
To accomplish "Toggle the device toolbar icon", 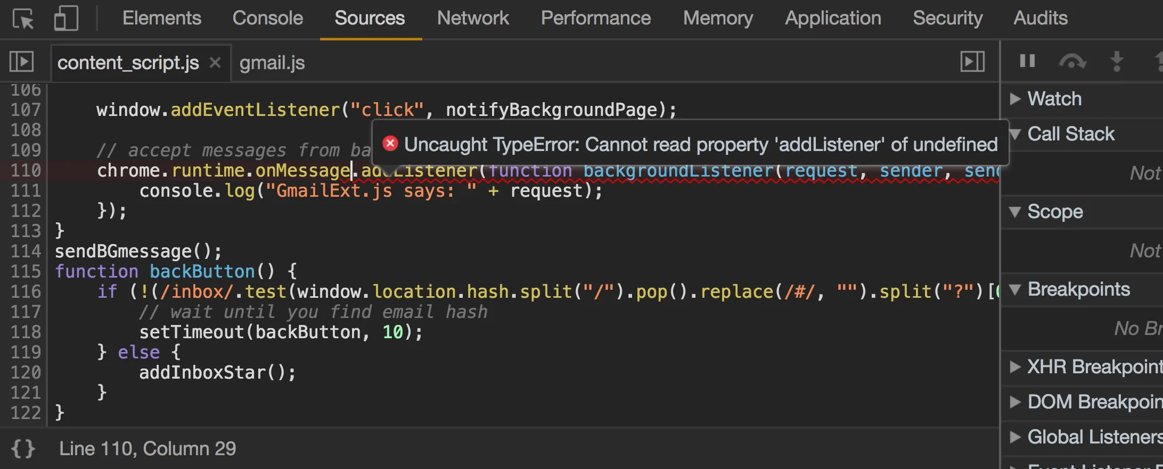I will (x=66, y=18).
